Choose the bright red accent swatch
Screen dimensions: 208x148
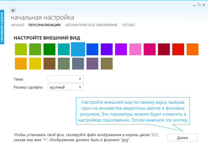178,49
